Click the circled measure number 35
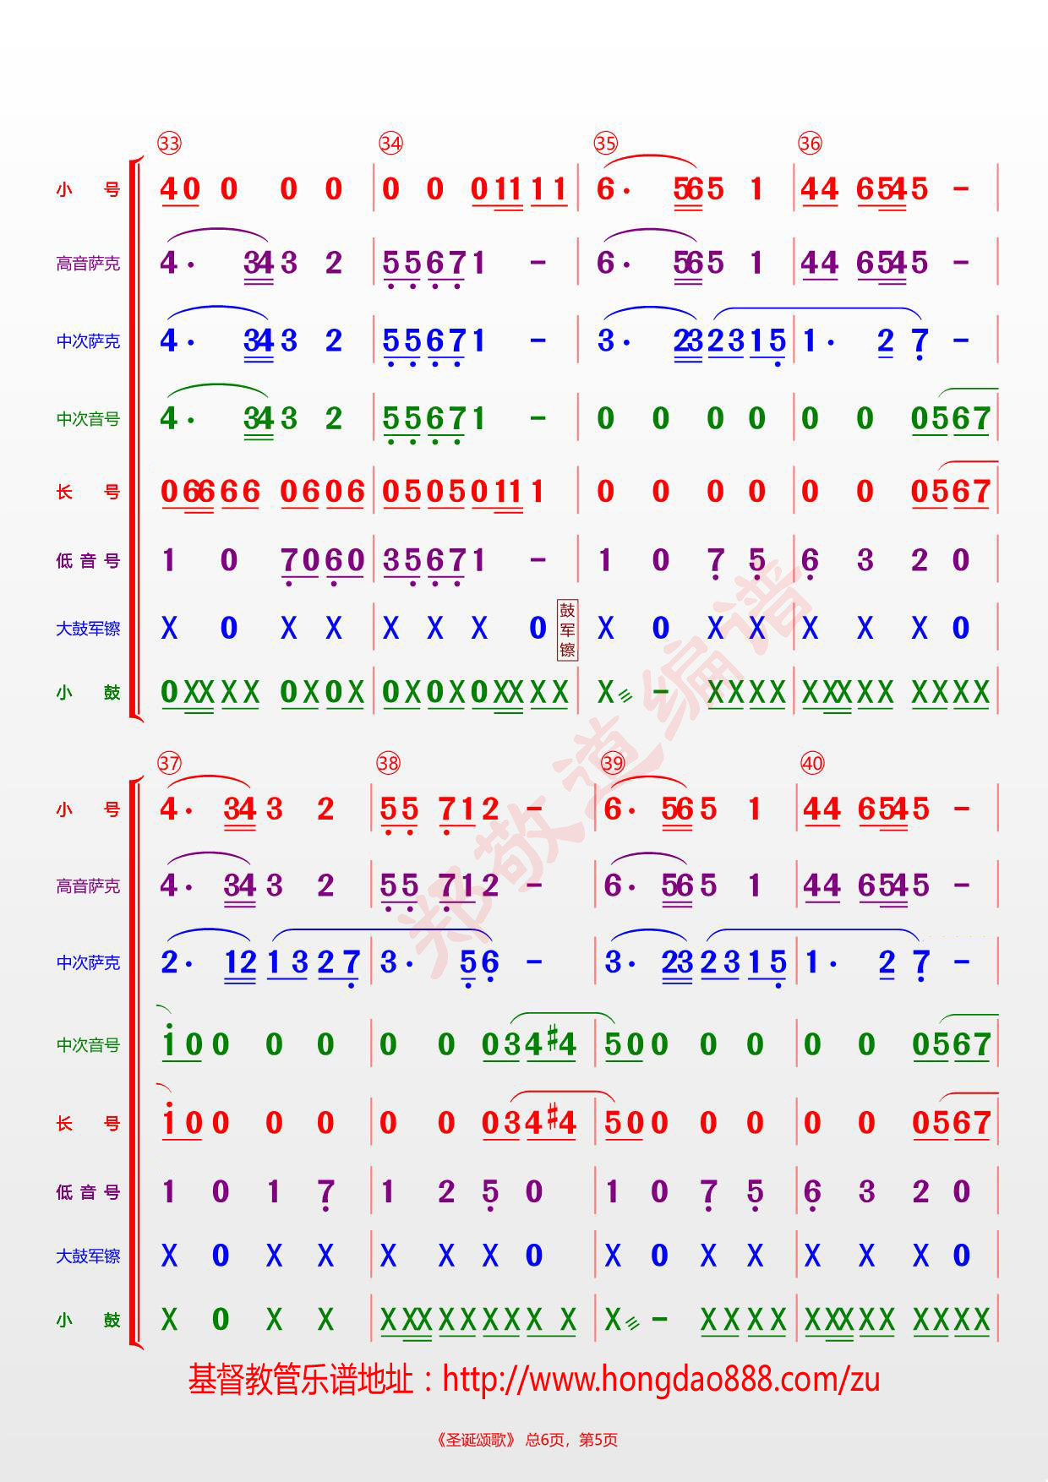 [605, 143]
